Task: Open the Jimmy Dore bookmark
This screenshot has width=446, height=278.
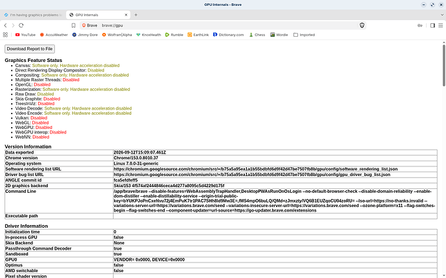Action: click(x=85, y=35)
